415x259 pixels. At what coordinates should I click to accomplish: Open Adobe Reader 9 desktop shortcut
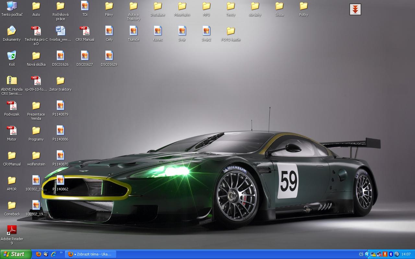click(12, 230)
